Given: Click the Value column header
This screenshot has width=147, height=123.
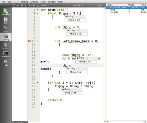Looking at the screenshot, I should click(x=131, y=5).
